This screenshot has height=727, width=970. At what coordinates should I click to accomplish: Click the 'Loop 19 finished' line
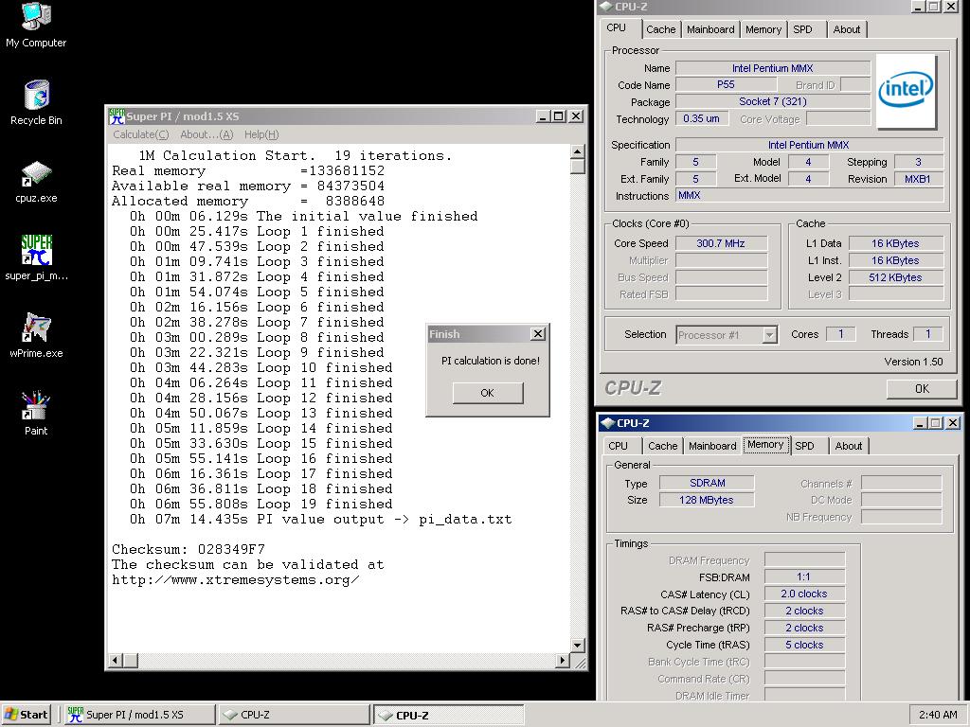coord(260,504)
